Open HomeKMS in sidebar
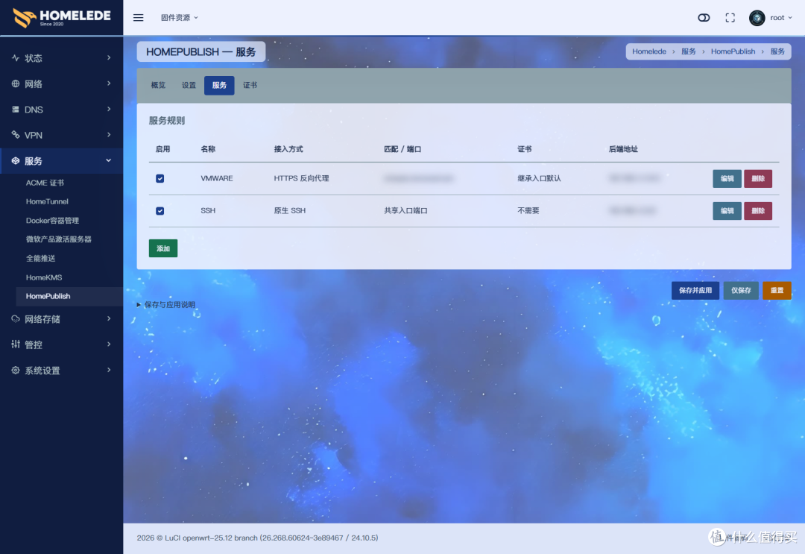805x554 pixels. point(44,277)
